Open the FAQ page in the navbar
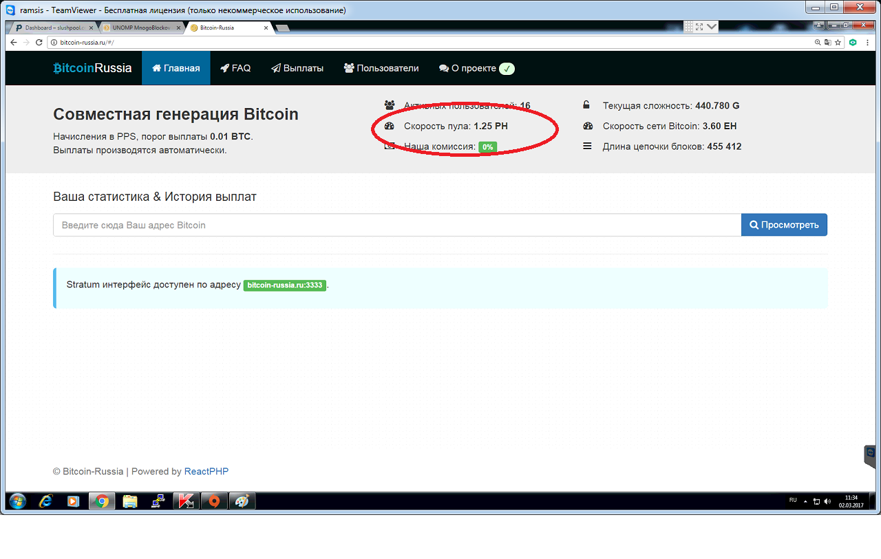Screen dimensions: 881x559 [235, 68]
